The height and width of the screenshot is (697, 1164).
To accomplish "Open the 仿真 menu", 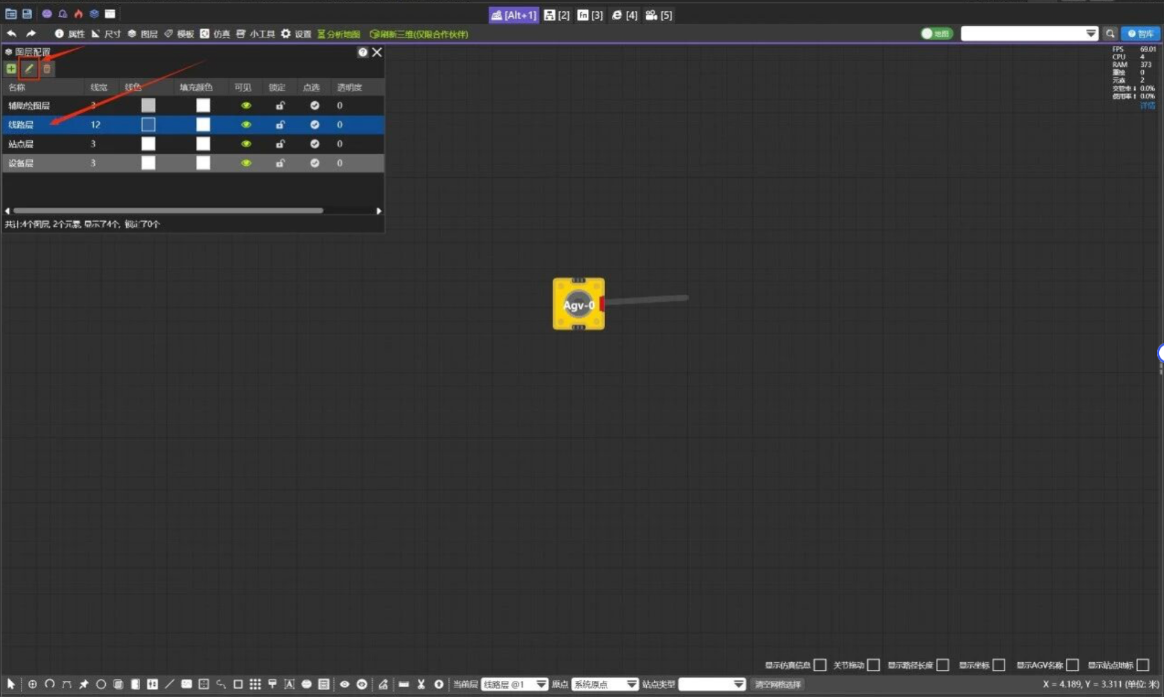I will coord(215,33).
